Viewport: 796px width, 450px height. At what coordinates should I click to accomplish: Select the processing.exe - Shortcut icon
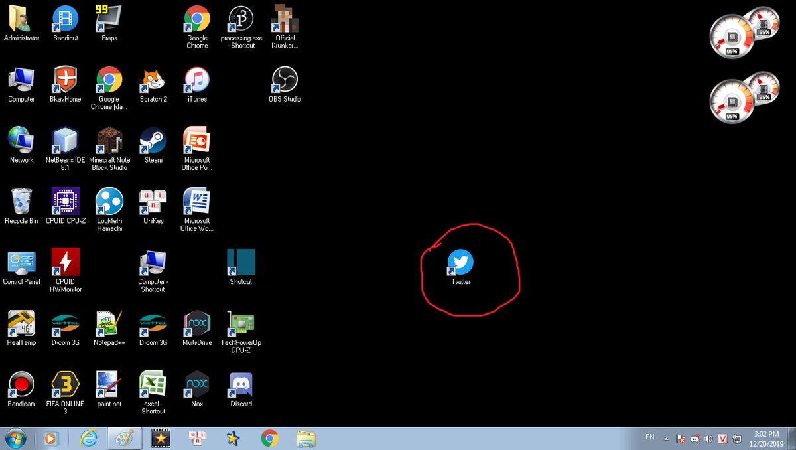[x=241, y=27]
